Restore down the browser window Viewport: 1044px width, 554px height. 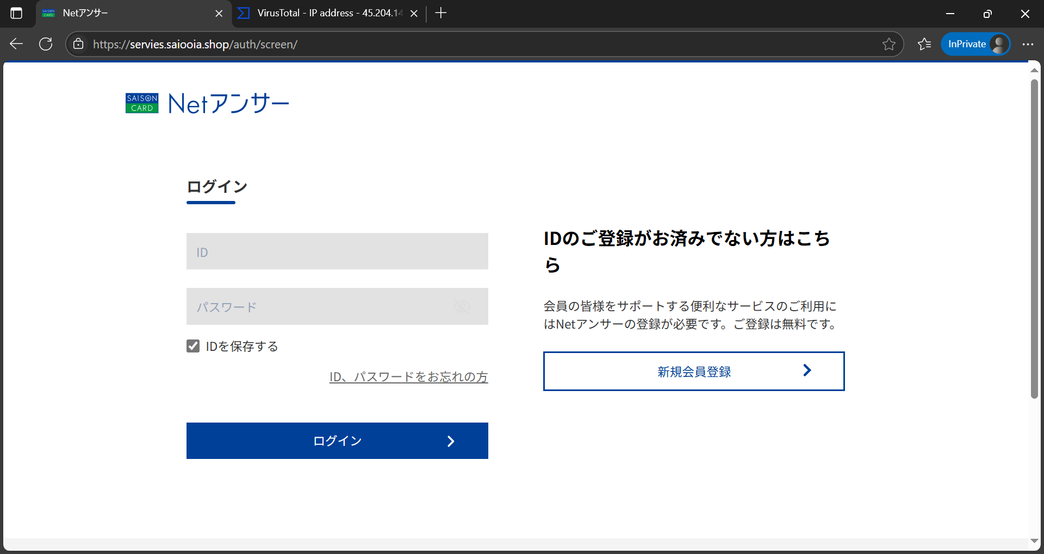tap(987, 14)
